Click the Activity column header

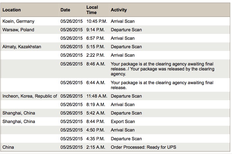[119, 10]
